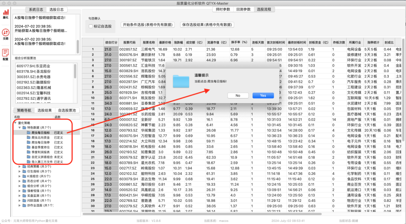Collapse the 量化策略 root node
The width and height of the screenshot is (406, 224).
[x=15, y=123]
